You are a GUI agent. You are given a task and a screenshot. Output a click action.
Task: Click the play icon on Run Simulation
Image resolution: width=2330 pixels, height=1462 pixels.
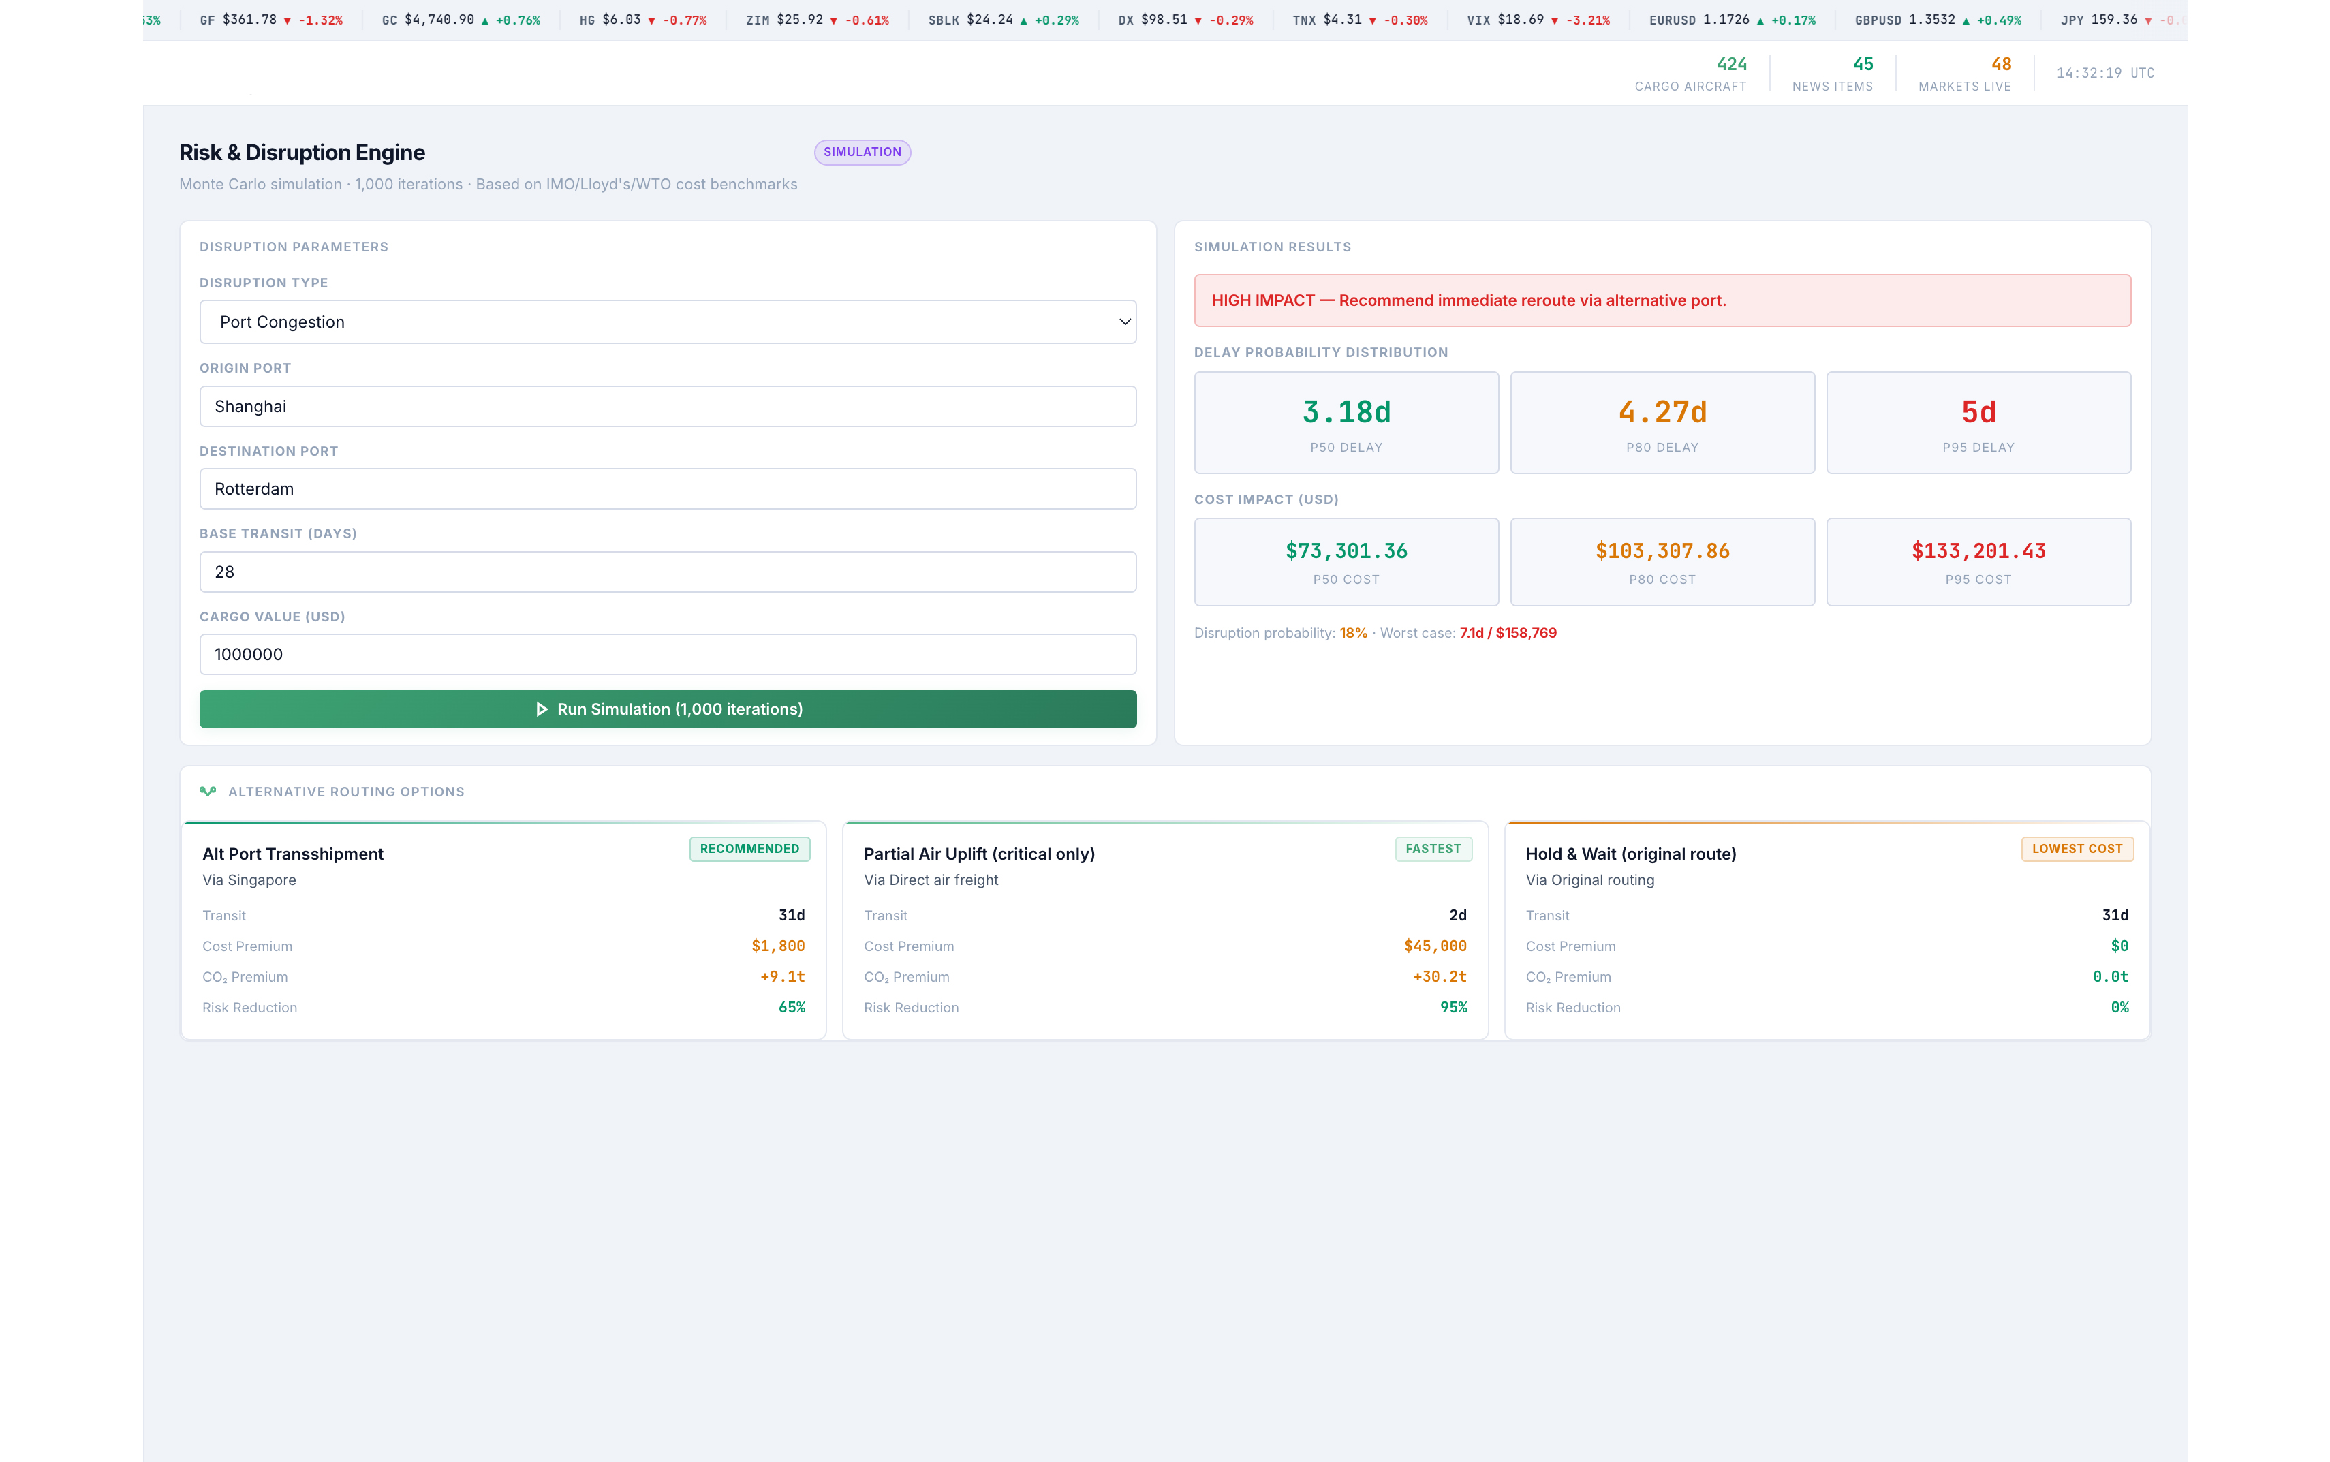[x=542, y=709]
